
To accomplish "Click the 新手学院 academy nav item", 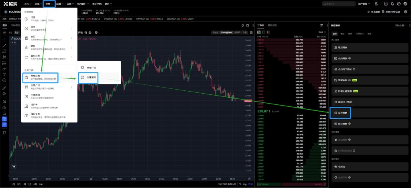I will pyautogui.click(x=97, y=4).
